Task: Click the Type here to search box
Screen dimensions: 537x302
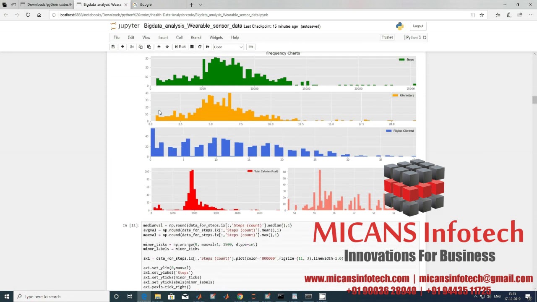Action: point(61,297)
